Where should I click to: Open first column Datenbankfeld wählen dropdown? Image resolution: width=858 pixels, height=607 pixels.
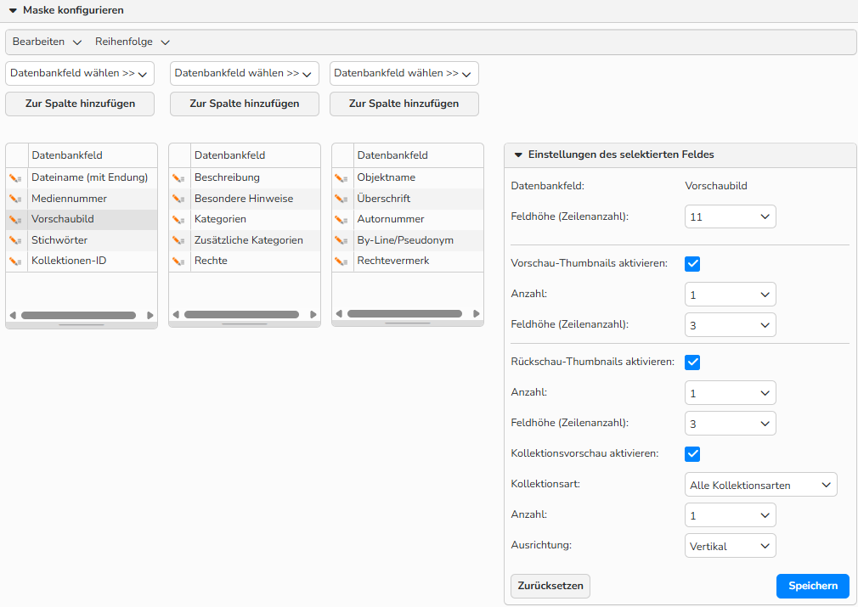click(80, 73)
